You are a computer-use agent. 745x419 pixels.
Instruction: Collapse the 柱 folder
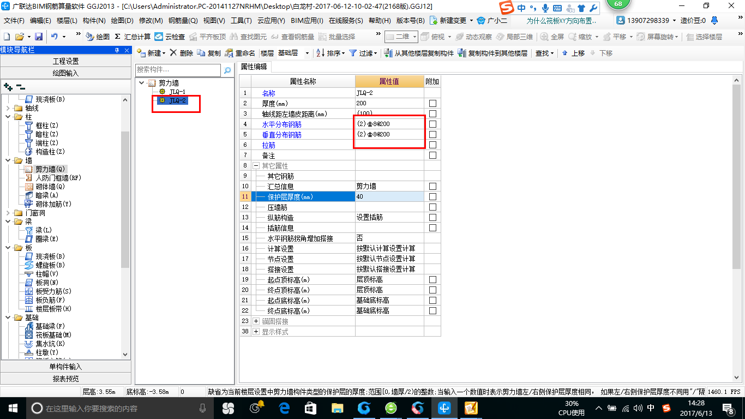click(x=8, y=117)
